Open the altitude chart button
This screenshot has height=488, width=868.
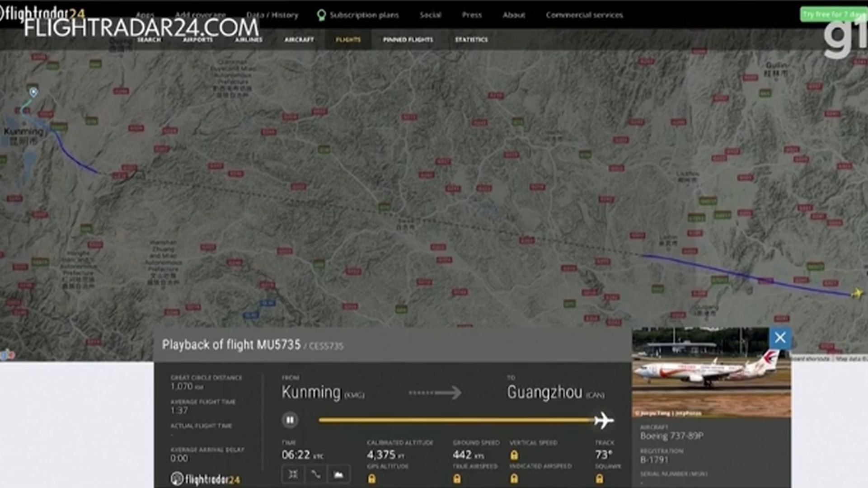pyautogui.click(x=338, y=474)
